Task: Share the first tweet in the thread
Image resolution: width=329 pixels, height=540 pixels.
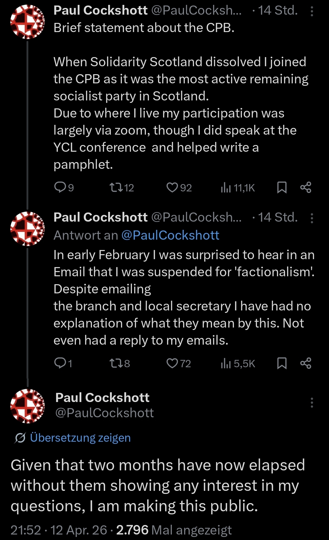Action: (x=306, y=187)
